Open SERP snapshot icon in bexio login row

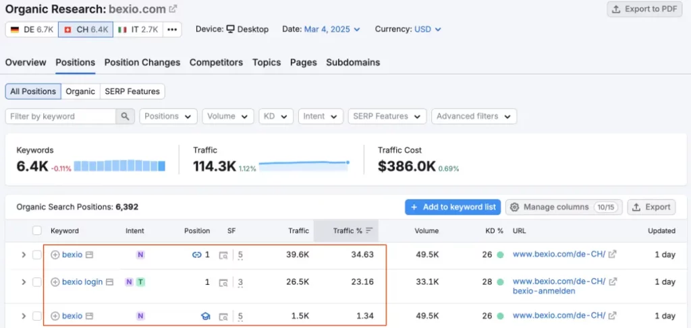pyautogui.click(x=223, y=282)
